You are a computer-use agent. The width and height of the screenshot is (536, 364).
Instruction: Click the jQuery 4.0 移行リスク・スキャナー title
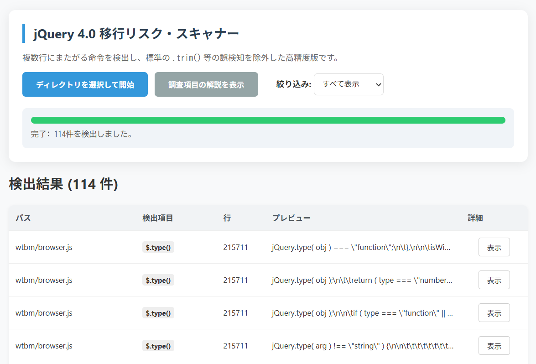pos(136,33)
